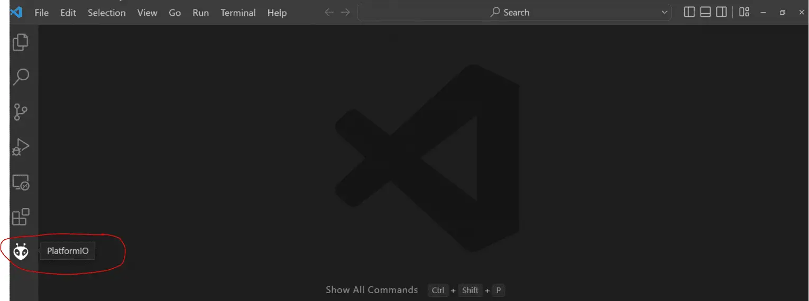Click the PlatformIO alien icon
The height and width of the screenshot is (301, 809).
pos(21,252)
